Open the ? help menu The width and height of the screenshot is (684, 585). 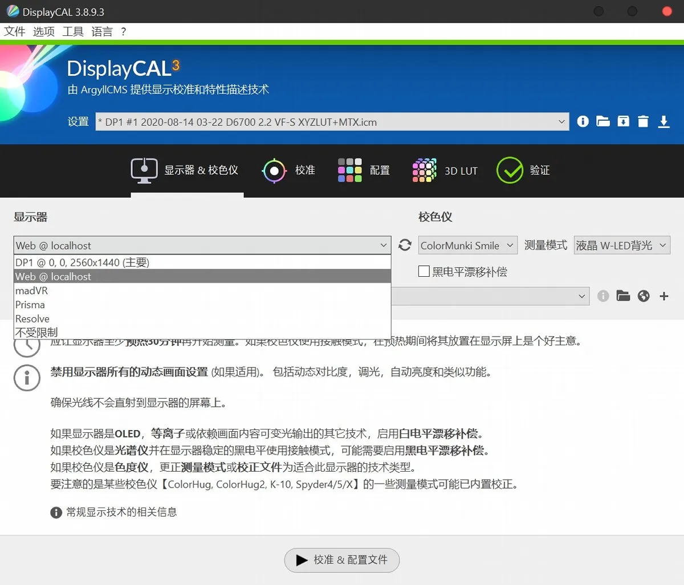tap(124, 31)
